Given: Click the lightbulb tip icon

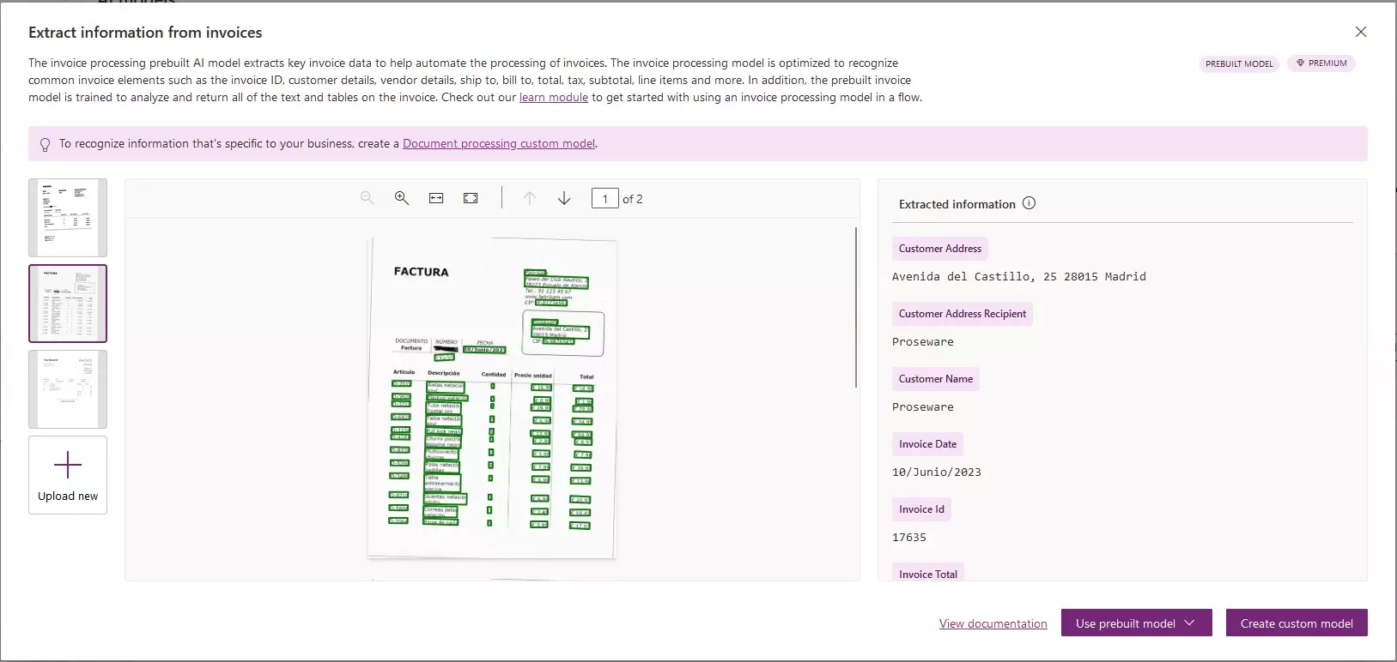Looking at the screenshot, I should (x=46, y=144).
